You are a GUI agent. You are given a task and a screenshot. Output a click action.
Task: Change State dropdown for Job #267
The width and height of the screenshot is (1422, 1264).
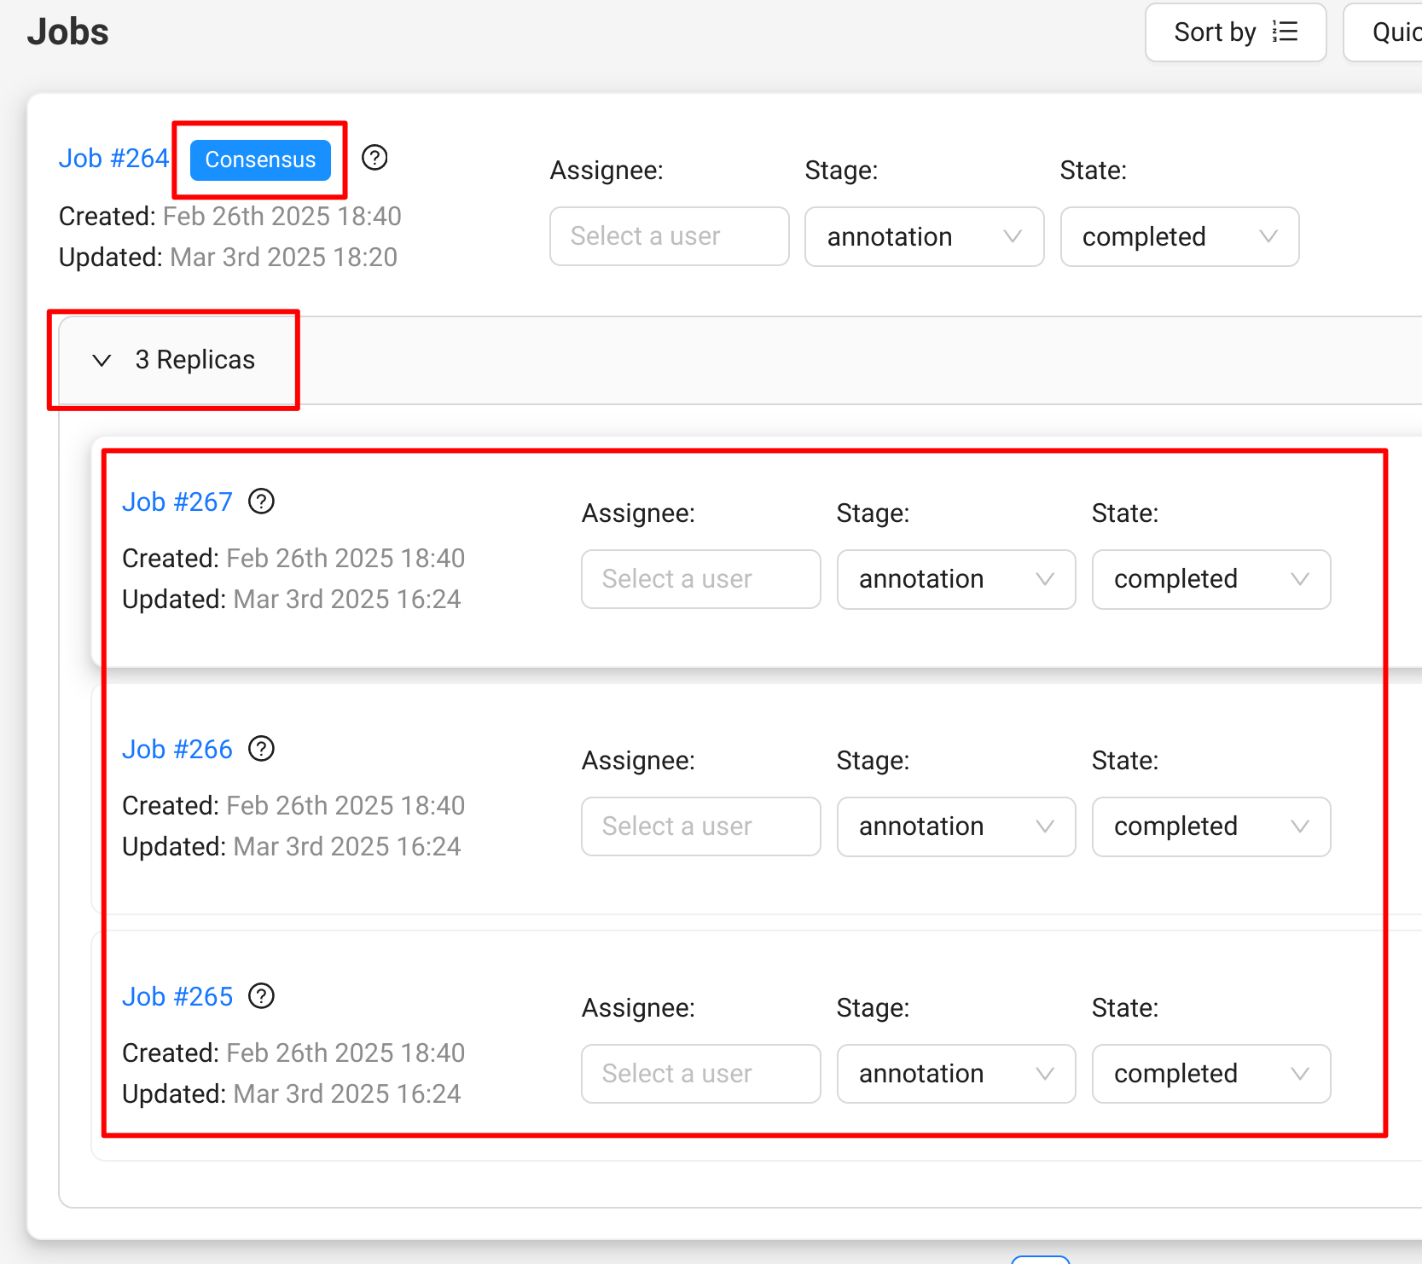1210,579
